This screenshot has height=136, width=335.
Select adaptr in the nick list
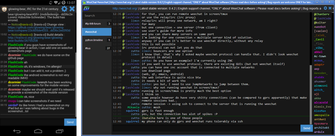[319, 65]
